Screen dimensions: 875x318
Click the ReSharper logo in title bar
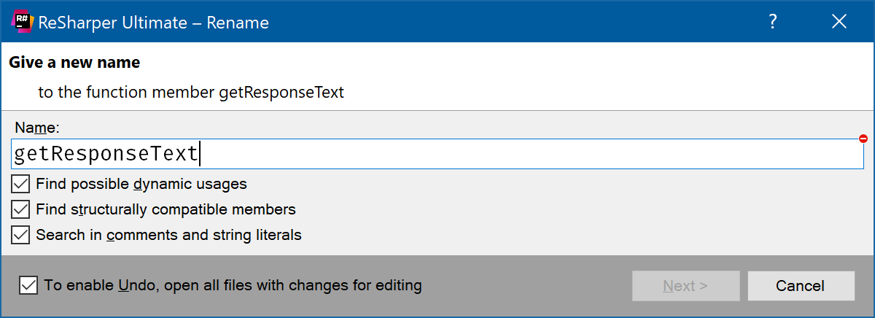(x=22, y=23)
